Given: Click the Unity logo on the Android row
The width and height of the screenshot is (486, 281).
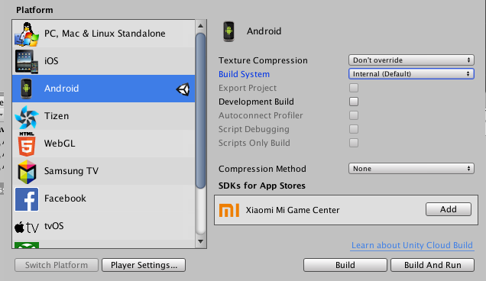Looking at the screenshot, I should (183, 89).
